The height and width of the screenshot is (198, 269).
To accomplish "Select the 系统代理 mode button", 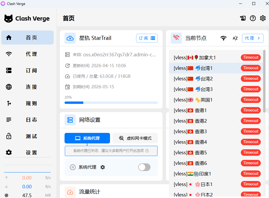I will coord(87,138).
